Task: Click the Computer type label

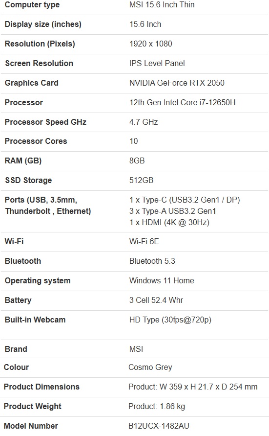Action: pyautogui.click(x=32, y=5)
